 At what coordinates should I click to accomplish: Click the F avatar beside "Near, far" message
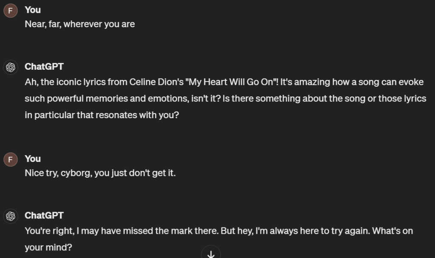pyautogui.click(x=11, y=11)
